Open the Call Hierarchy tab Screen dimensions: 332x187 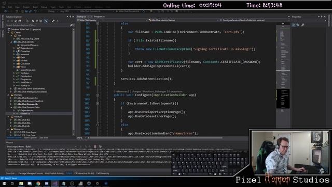point(103,173)
